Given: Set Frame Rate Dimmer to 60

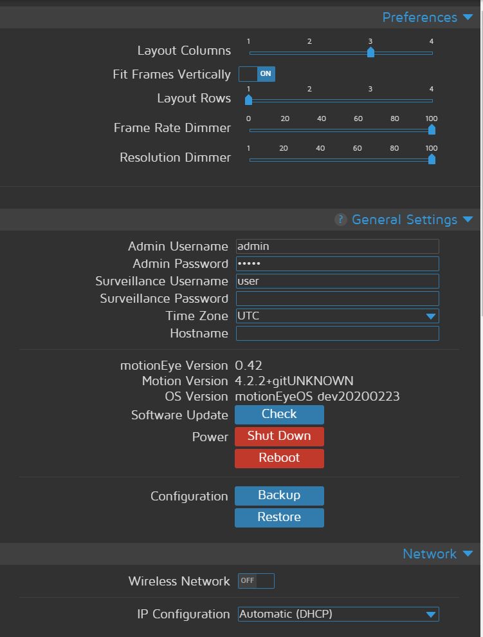Looking at the screenshot, I should point(358,129).
